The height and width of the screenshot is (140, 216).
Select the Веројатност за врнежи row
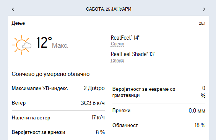(x=58, y=132)
